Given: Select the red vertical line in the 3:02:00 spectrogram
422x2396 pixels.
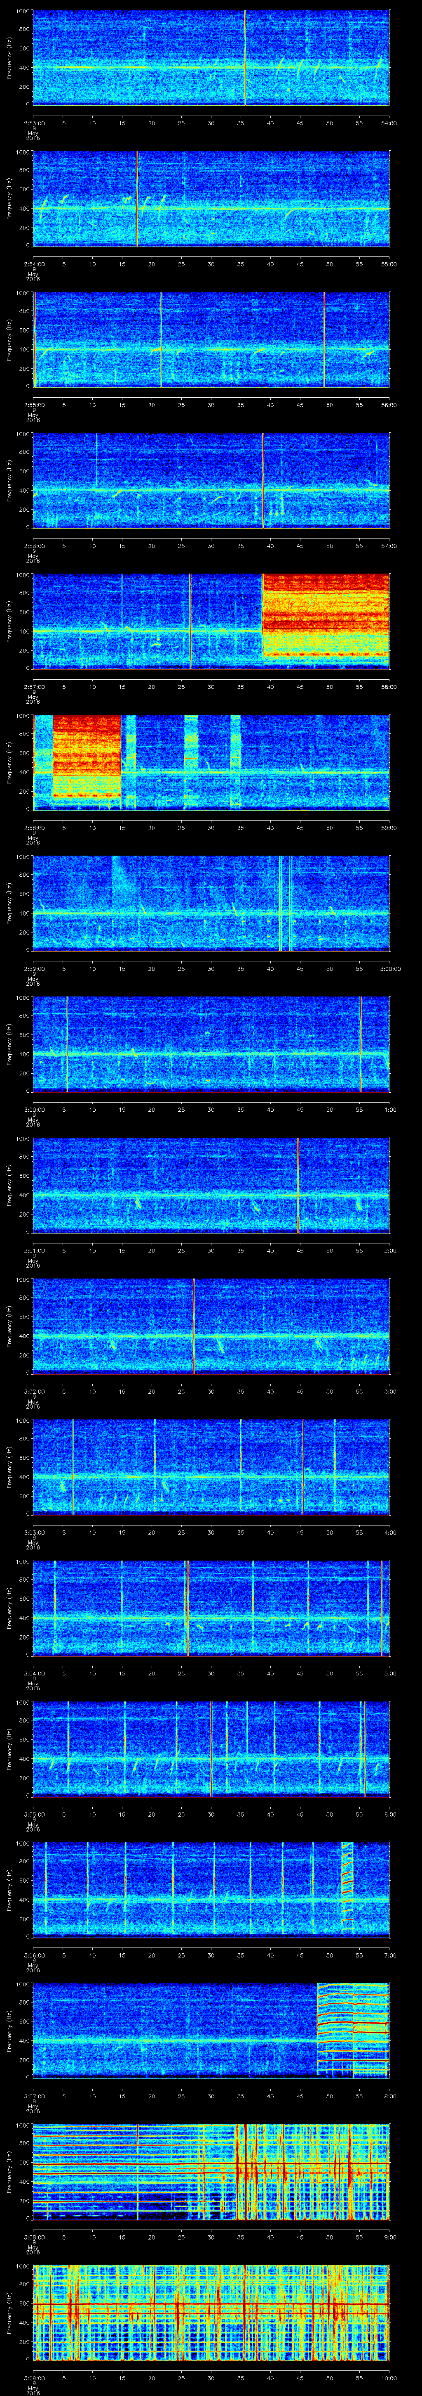Looking at the screenshot, I should point(193,1326).
